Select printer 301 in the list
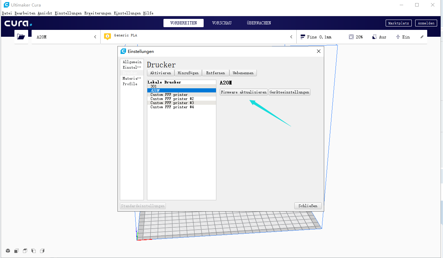Image resolution: width=443 pixels, height=258 pixels. click(182, 86)
